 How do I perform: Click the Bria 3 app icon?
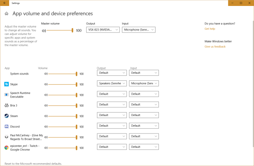pyautogui.click(x=6, y=105)
